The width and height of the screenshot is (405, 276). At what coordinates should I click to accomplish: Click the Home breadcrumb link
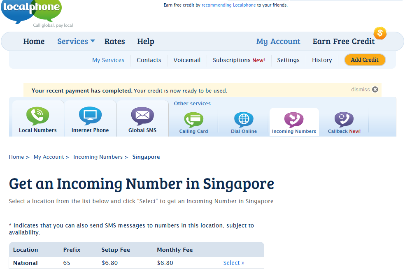tap(16, 157)
